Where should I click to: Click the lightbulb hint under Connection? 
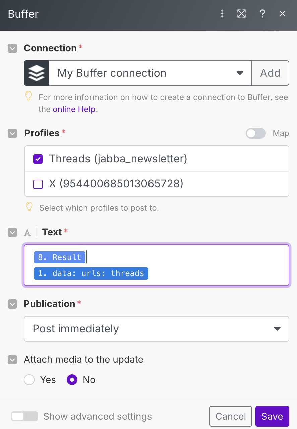(29, 96)
